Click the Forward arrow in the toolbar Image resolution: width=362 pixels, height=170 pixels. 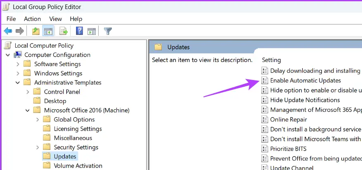(x=19, y=31)
